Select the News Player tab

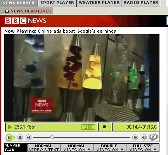coord(19,3)
